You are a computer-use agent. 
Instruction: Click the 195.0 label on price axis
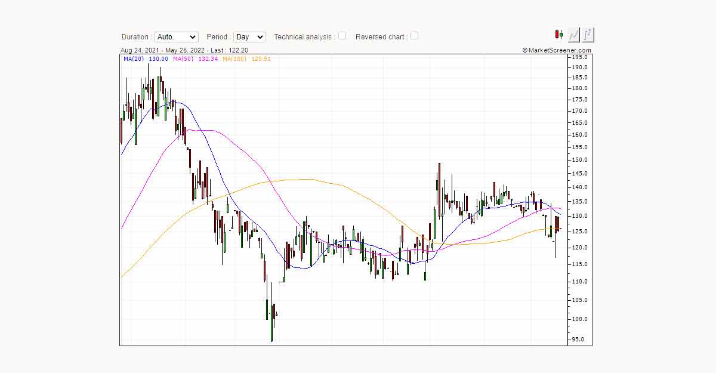[x=580, y=57]
